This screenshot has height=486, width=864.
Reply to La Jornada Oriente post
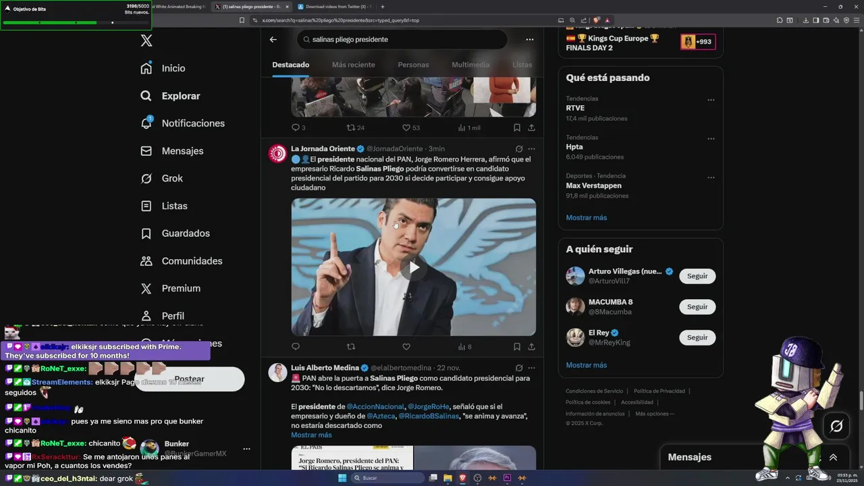[x=296, y=347]
